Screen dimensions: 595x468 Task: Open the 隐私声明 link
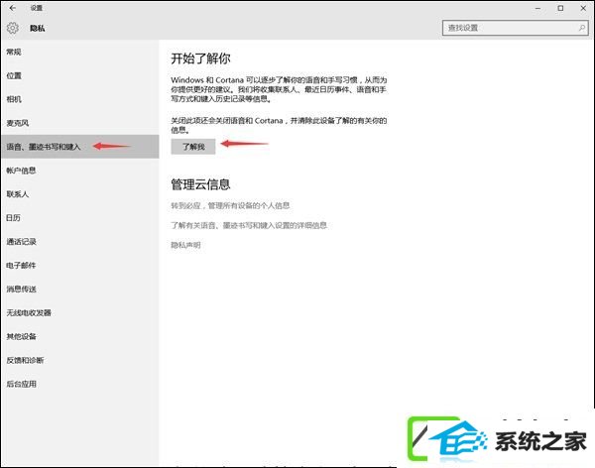pyautogui.click(x=185, y=245)
